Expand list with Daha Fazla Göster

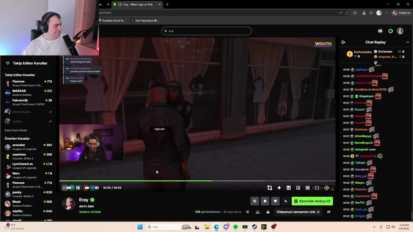pos(16,130)
